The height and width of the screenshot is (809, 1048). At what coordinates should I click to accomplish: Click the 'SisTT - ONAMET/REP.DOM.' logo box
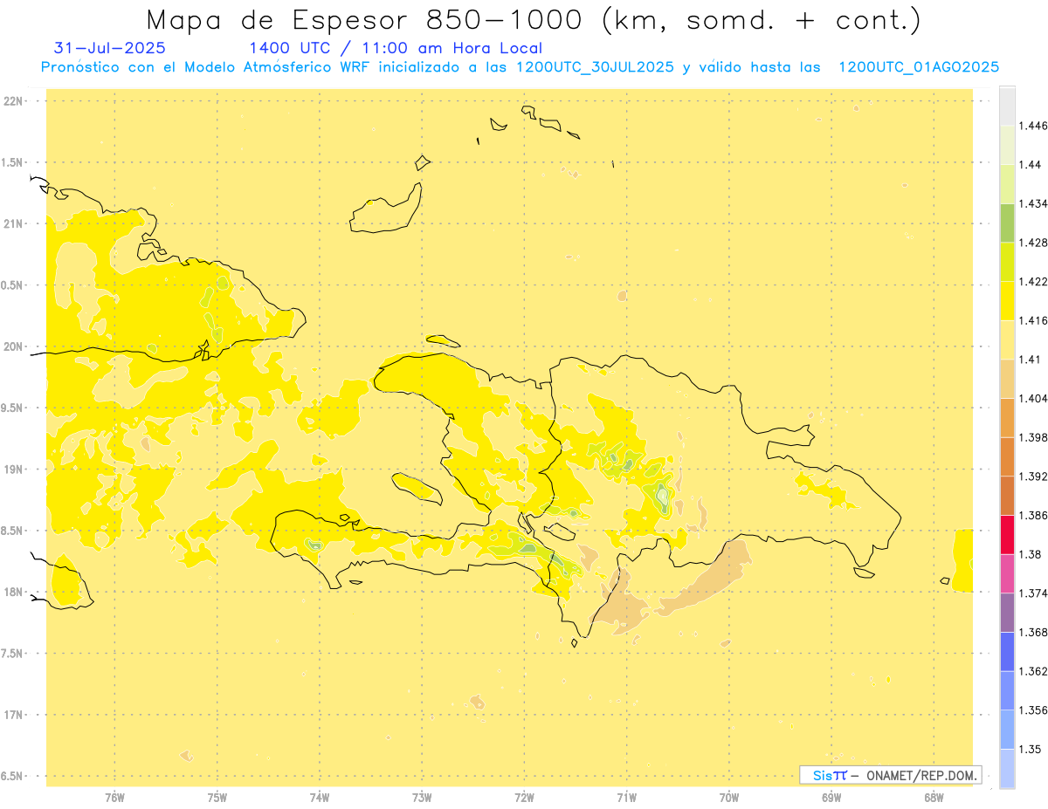click(890, 775)
